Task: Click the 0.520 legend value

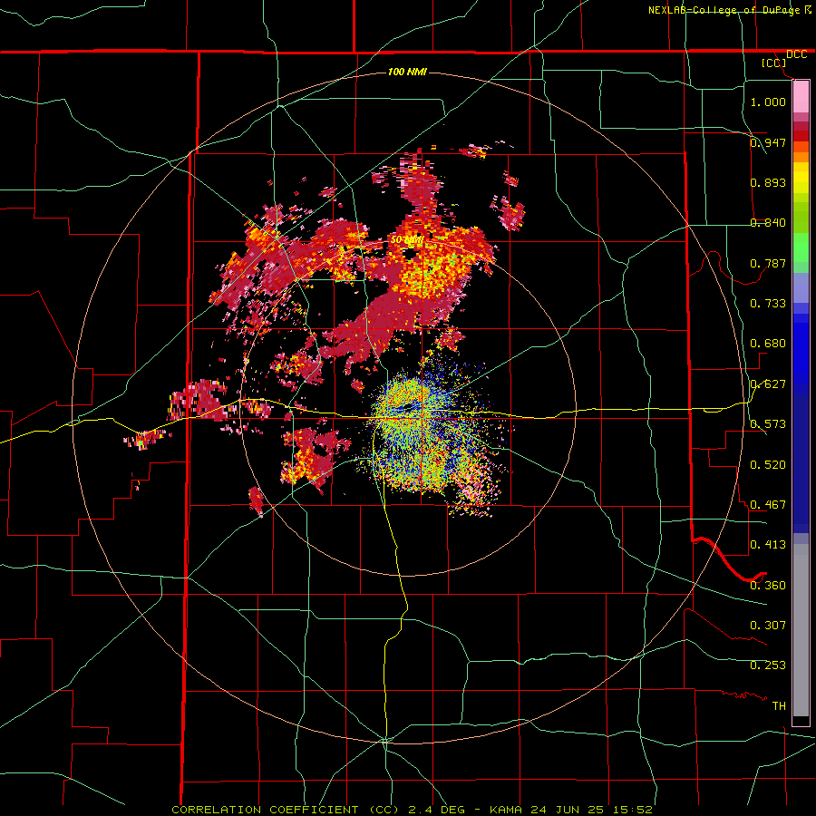Action: [768, 464]
